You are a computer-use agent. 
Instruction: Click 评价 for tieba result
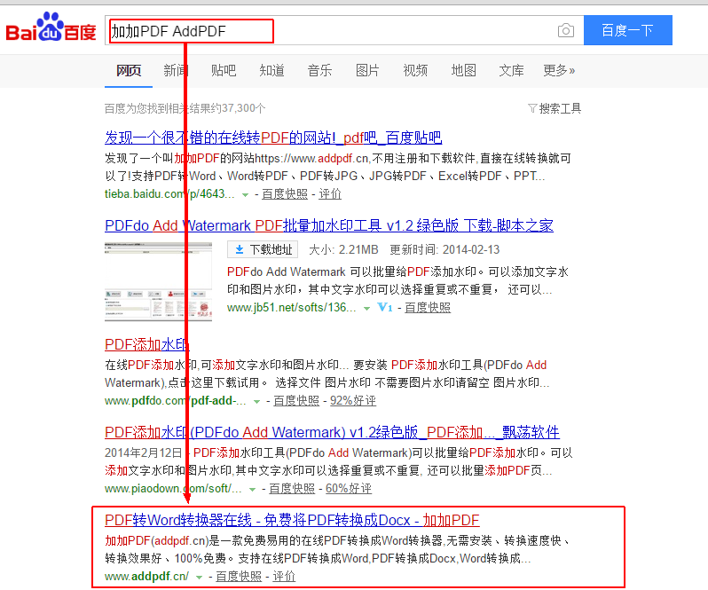330,194
